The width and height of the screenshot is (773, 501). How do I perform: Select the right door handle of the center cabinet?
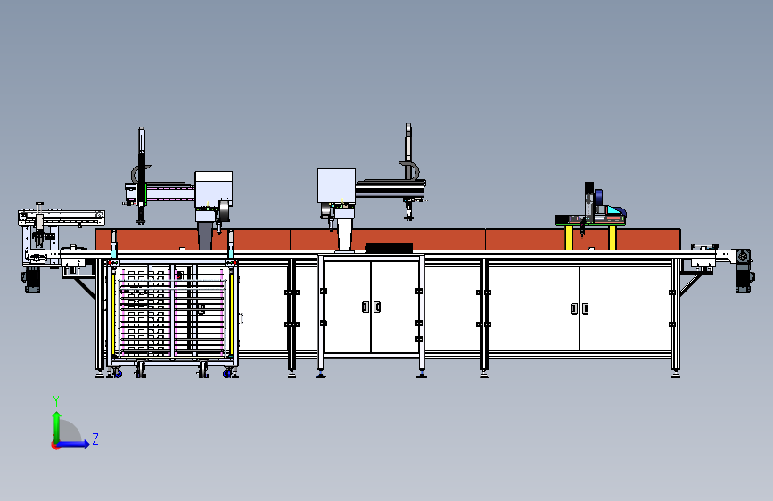click(x=376, y=307)
